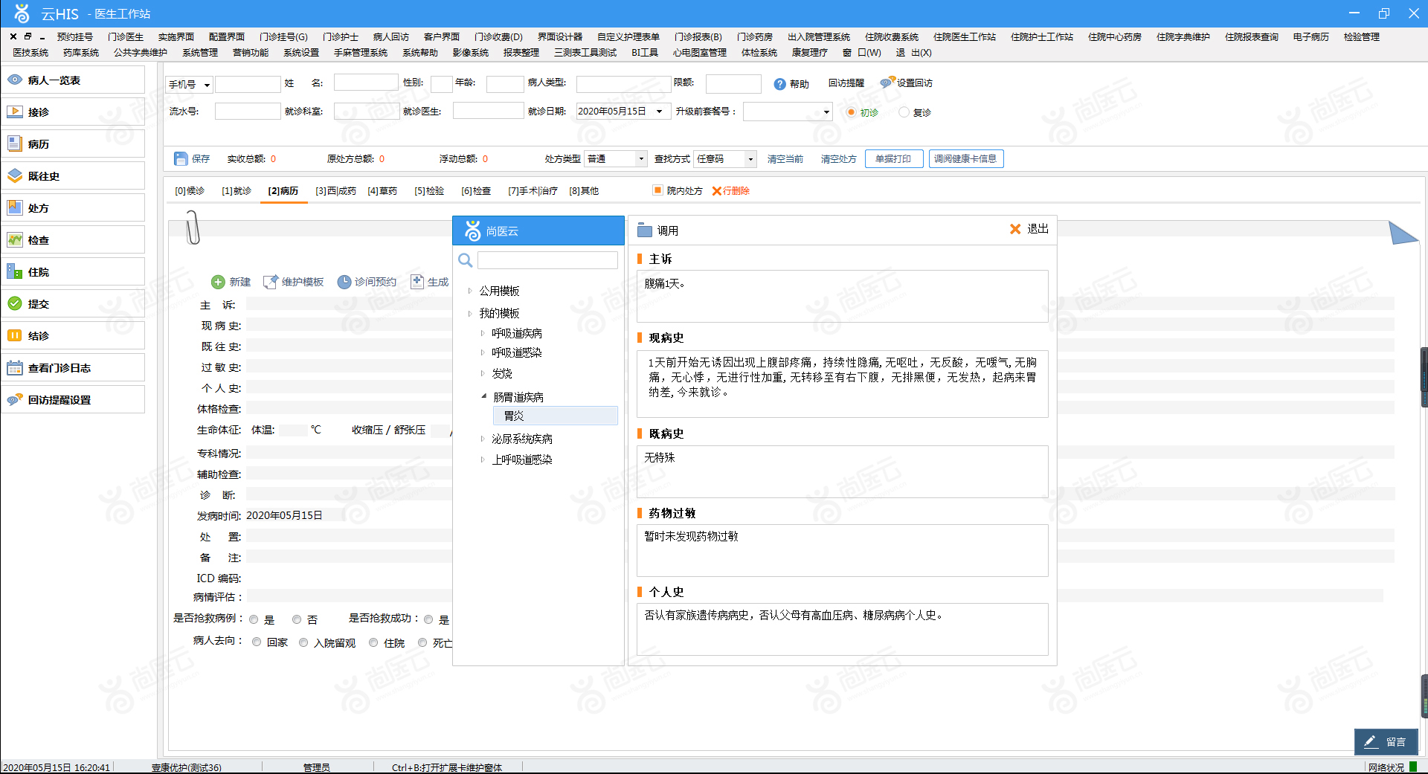Click the paperclip attachment icon
The width and height of the screenshot is (1428, 774).
(193, 228)
